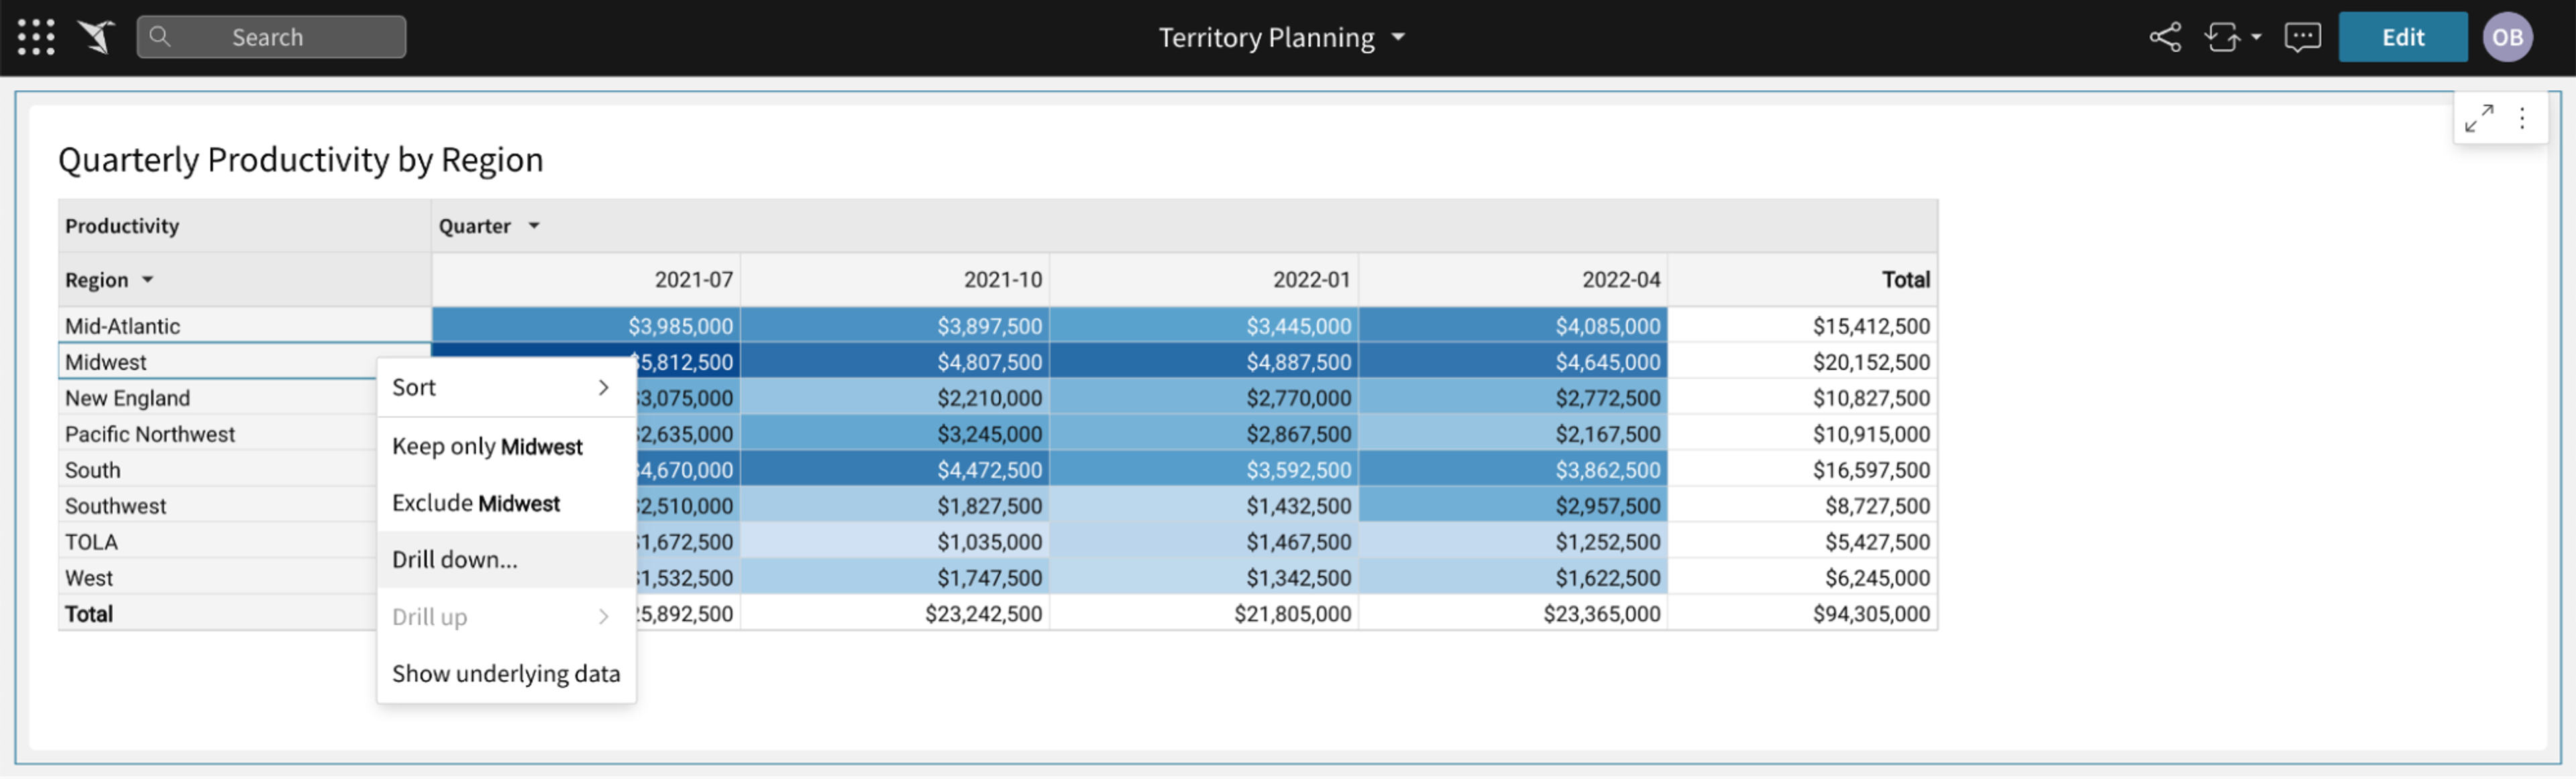Click the $16,597,500 South total

(1802, 469)
